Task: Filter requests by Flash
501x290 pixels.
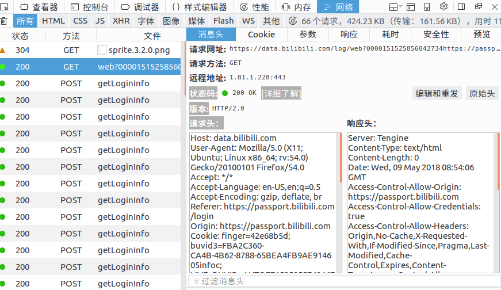Action: click(224, 21)
